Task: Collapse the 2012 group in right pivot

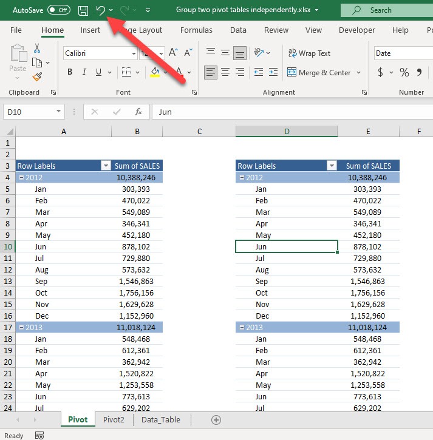Action: 242,178
